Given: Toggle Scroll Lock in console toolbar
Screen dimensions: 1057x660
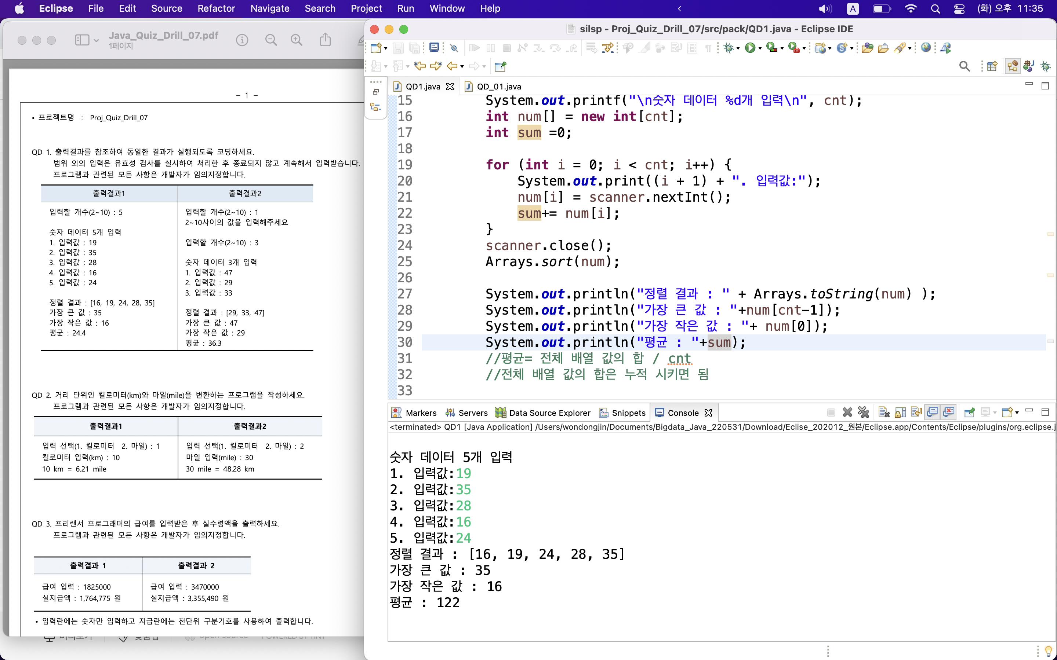Looking at the screenshot, I should 900,412.
